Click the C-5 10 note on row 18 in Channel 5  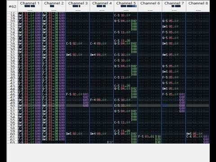(x=122, y=15)
